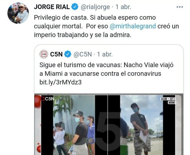Click the C5N logo on the video image
The image size is (190, 155).
click(48, 99)
